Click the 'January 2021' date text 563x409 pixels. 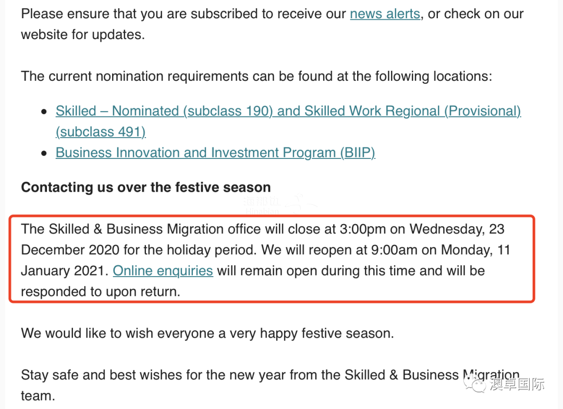[x=62, y=271]
